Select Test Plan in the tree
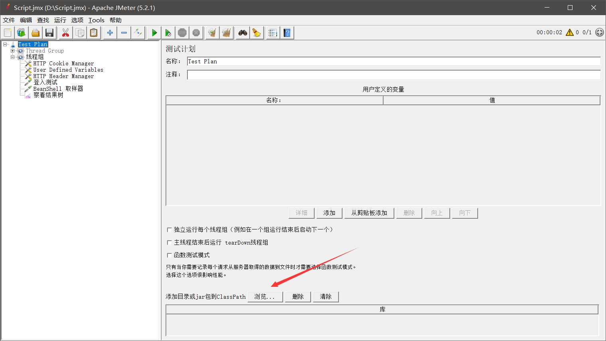The height and width of the screenshot is (341, 606). coord(33,44)
